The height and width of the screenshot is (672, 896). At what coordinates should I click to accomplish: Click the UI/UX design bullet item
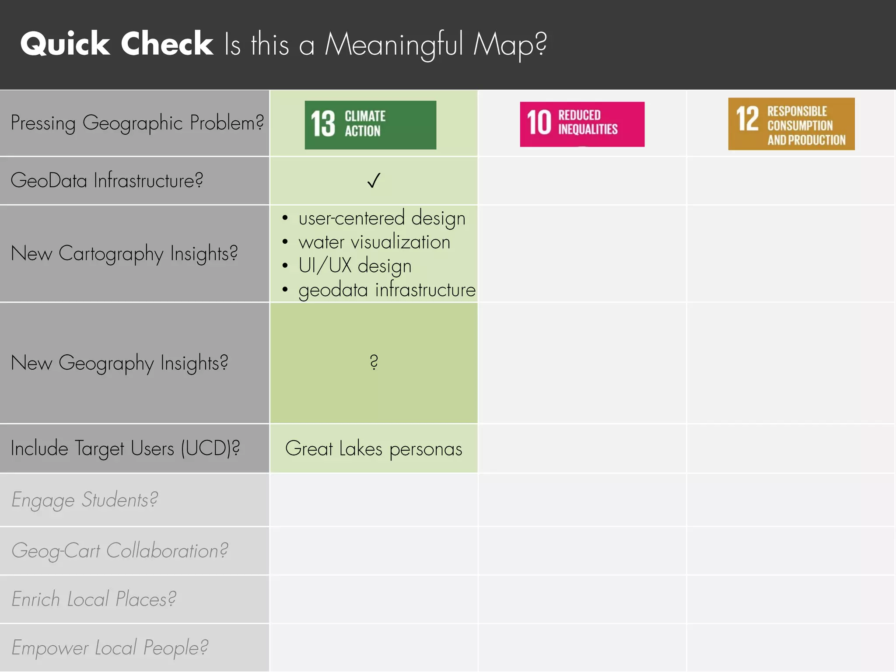[x=355, y=266]
